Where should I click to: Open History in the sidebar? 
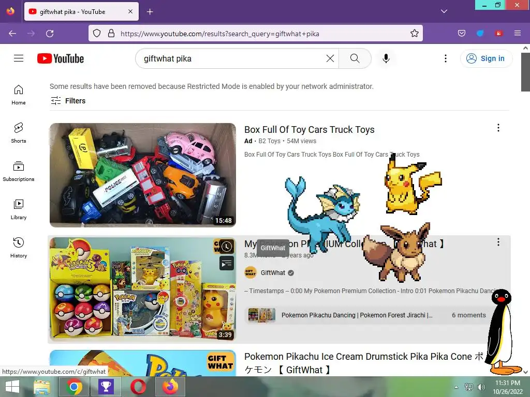[x=19, y=248]
